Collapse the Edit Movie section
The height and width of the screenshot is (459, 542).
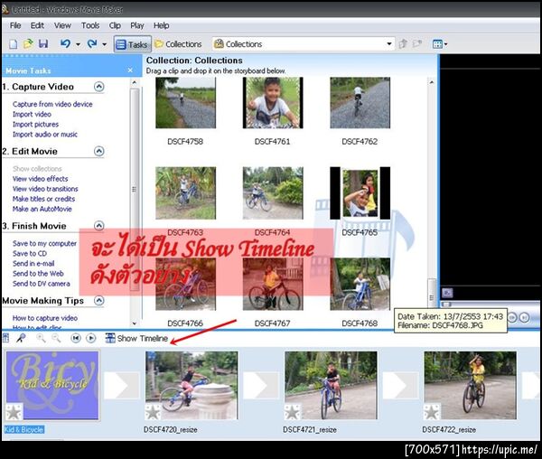click(x=98, y=151)
